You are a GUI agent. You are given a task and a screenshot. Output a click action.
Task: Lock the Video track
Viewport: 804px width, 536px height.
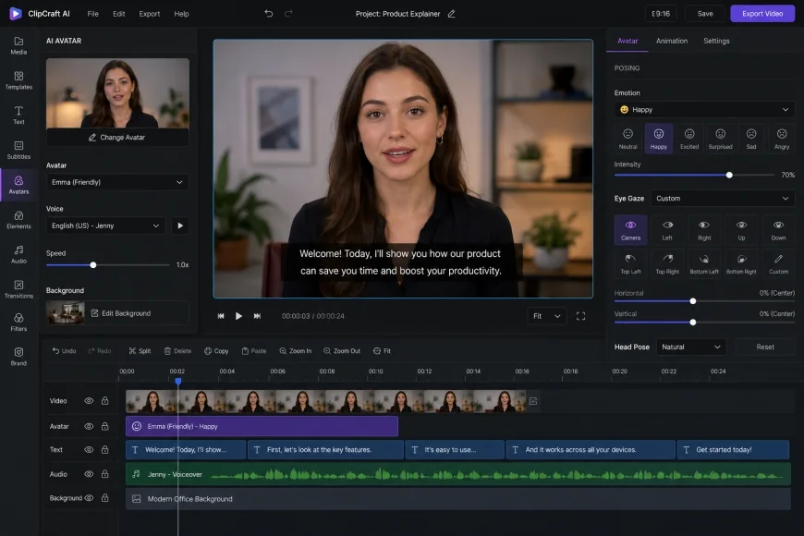(x=104, y=400)
